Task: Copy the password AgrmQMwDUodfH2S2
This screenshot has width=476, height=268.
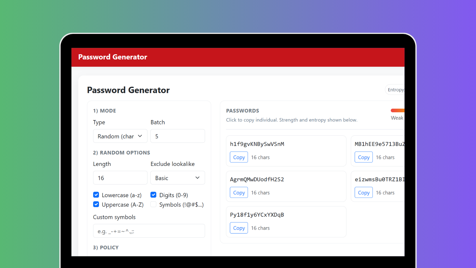Action: click(x=239, y=192)
